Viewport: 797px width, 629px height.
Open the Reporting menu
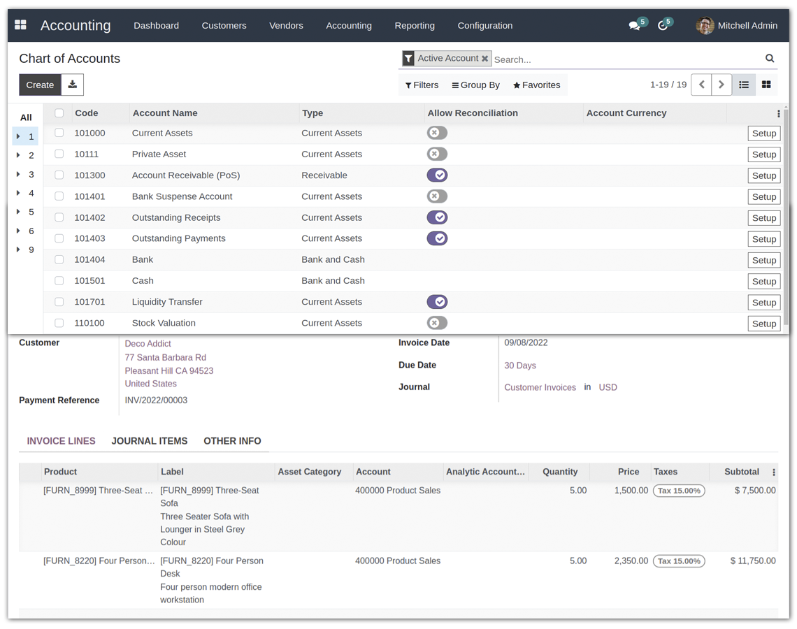coord(415,26)
